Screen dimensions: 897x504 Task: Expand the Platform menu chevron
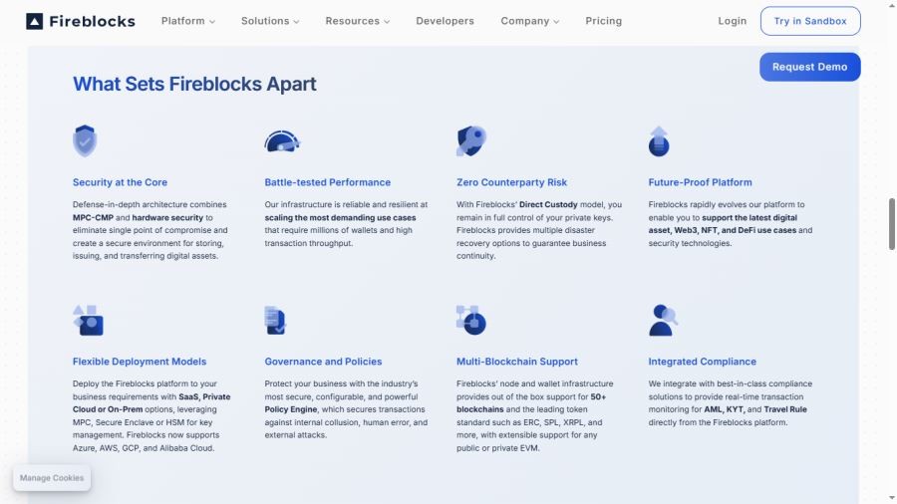coord(212,22)
